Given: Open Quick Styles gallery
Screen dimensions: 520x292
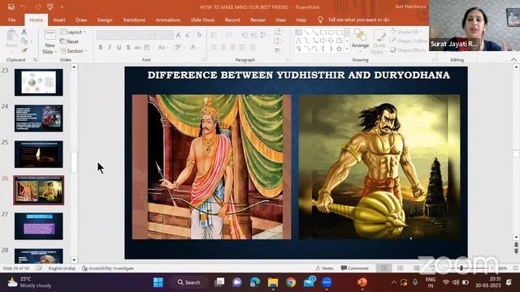Looking at the screenshot, I should pos(379,41).
